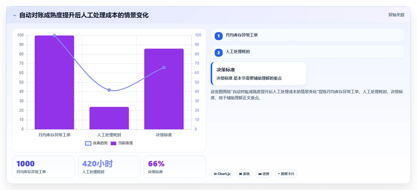
Task: Click the x-axis label 决策标准
Action: click(164, 135)
